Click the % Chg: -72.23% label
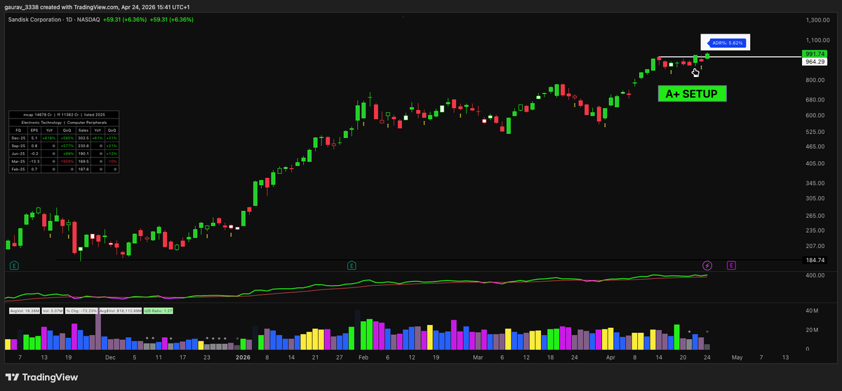The width and height of the screenshot is (842, 391). click(81, 311)
